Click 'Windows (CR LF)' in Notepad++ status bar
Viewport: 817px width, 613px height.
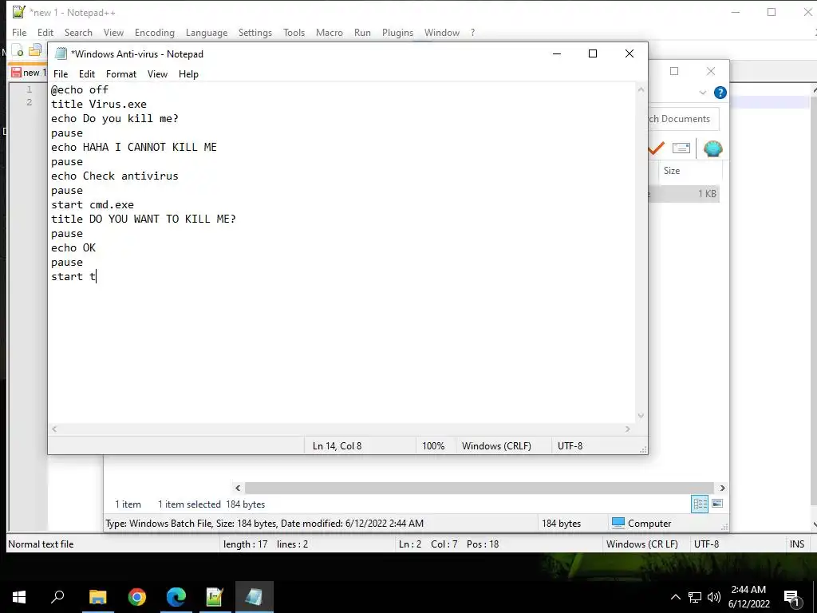[x=642, y=544]
